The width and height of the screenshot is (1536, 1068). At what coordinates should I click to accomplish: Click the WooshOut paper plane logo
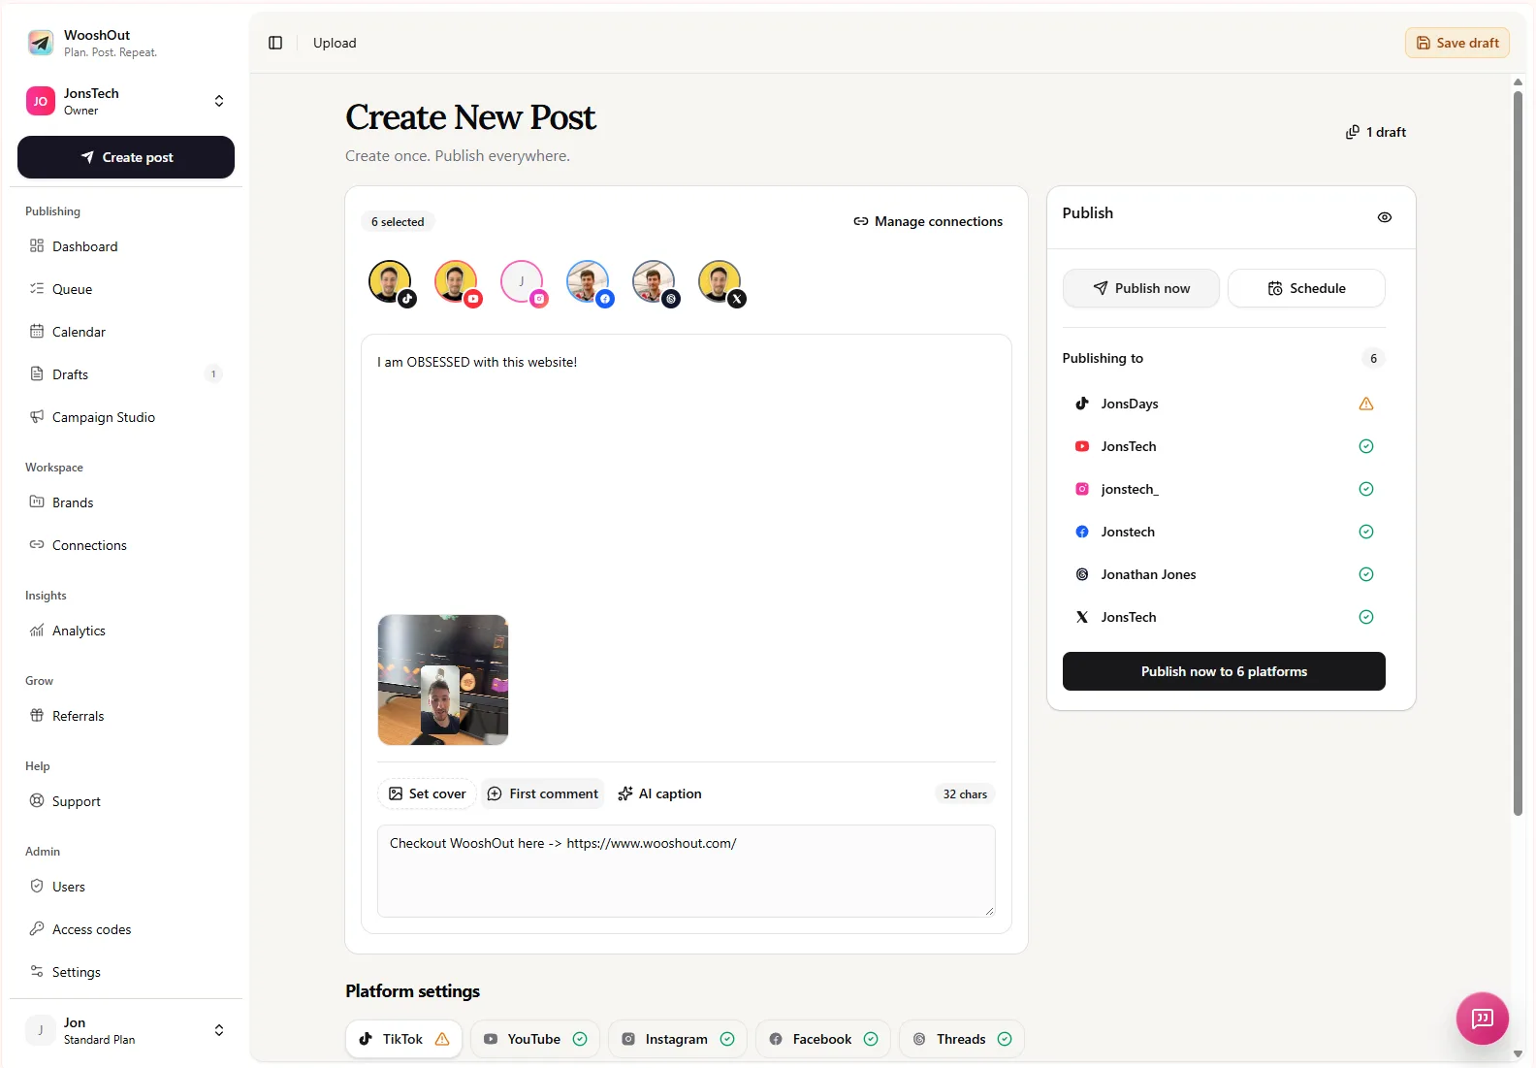41,43
